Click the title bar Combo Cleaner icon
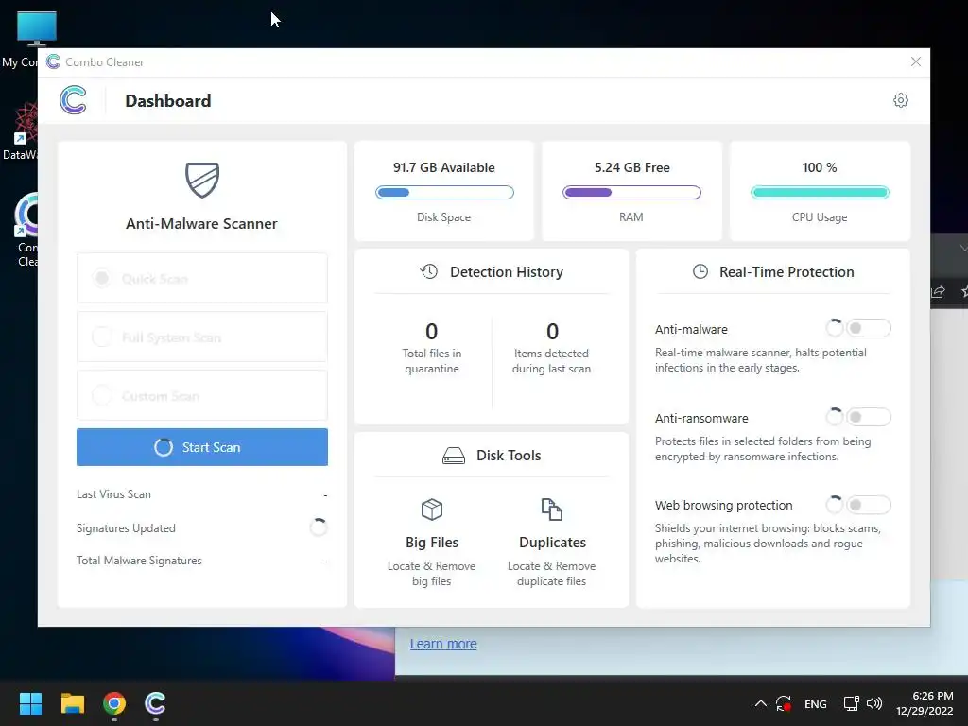Viewport: 968px width, 726px height. [x=53, y=61]
